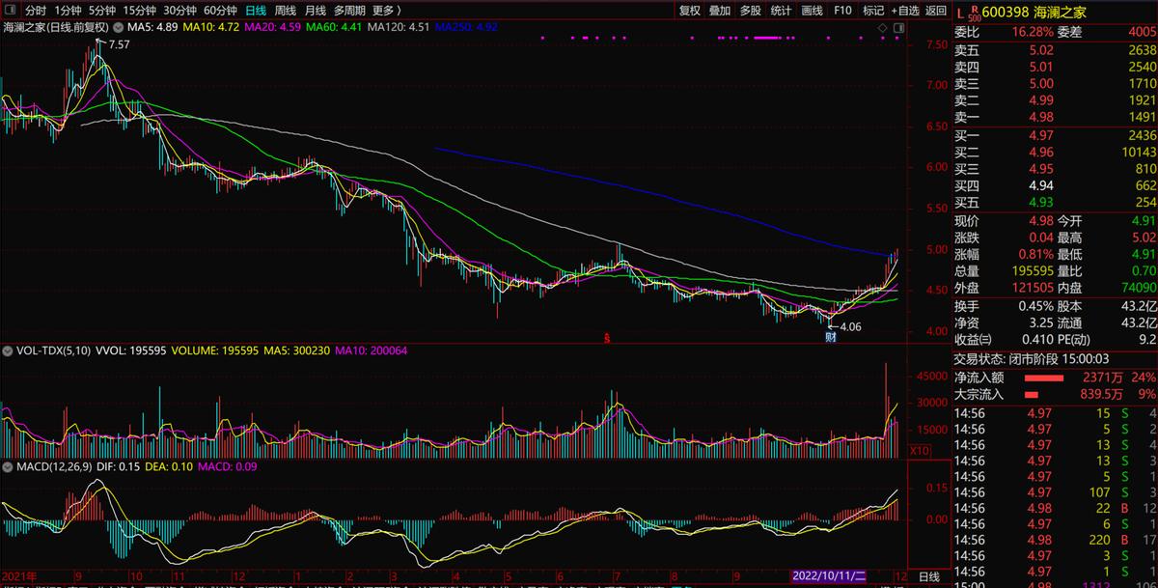
Task: Expand the 更多 more periods menu
Action: [387, 11]
